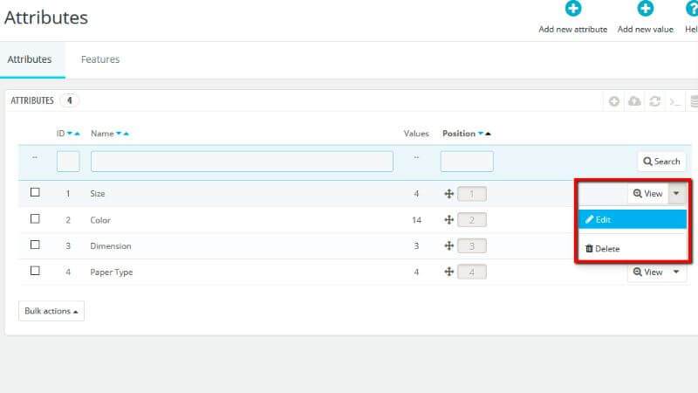Click the Add new value label

[x=645, y=30]
